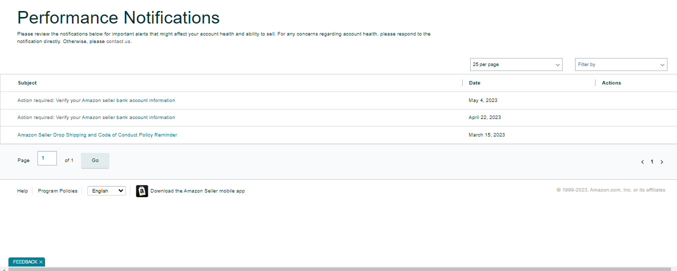Open the April 22, 2023 bank verification notification
677x271 pixels.
click(x=96, y=117)
